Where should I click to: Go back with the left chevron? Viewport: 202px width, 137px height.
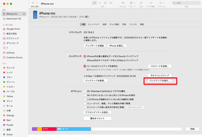point(33,3)
